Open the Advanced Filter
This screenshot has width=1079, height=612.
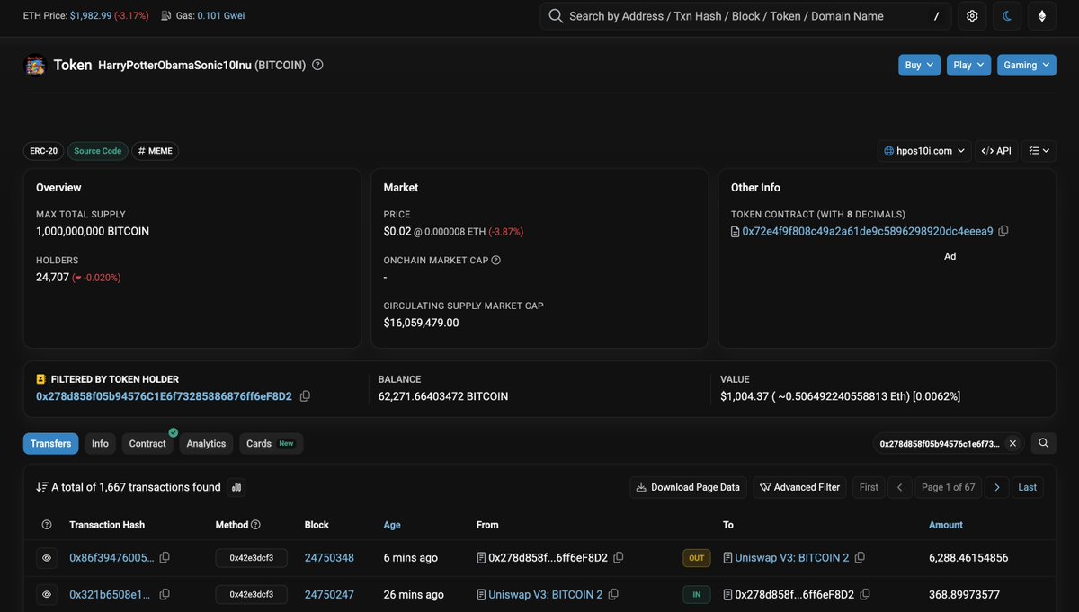[799, 487]
